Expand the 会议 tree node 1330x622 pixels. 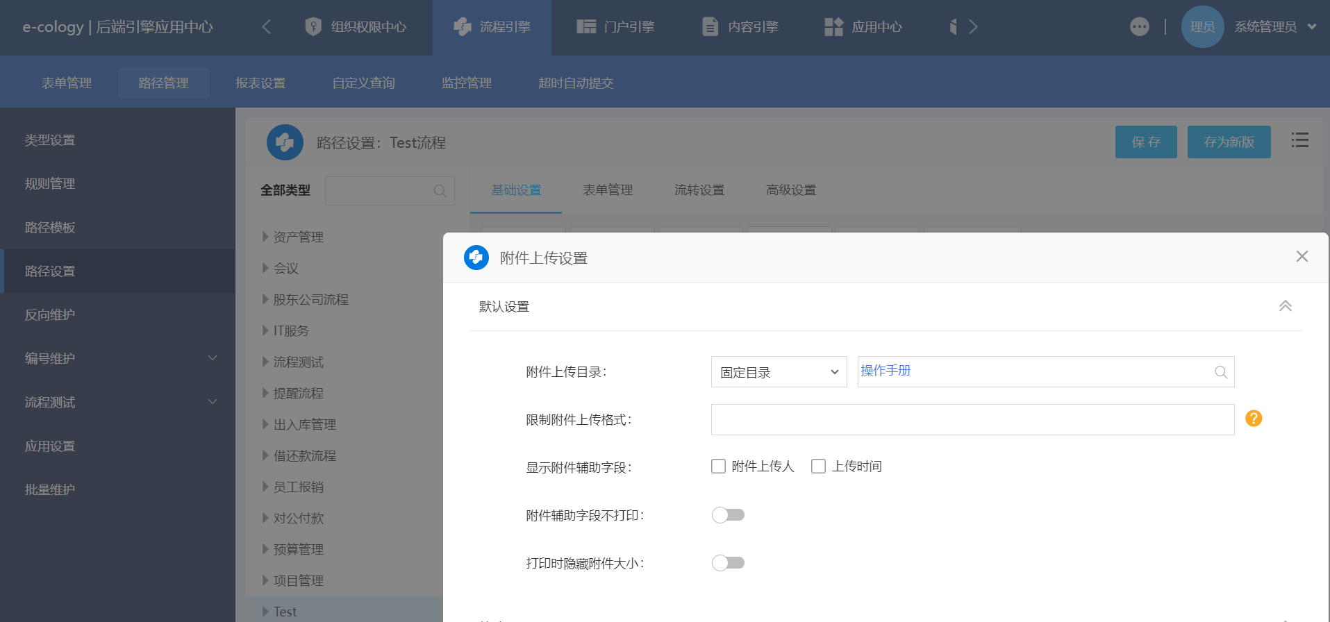[265, 268]
